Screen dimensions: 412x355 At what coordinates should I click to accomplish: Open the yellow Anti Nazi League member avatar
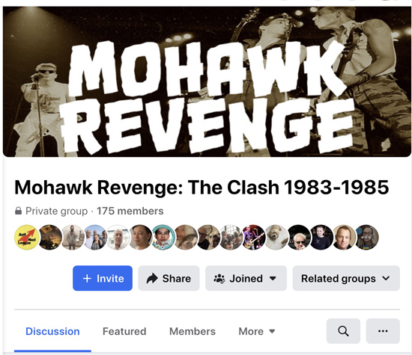(27, 237)
